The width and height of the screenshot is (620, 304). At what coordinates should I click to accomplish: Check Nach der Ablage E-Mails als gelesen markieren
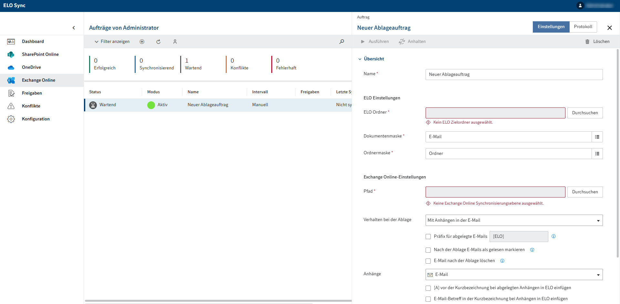(x=428, y=250)
